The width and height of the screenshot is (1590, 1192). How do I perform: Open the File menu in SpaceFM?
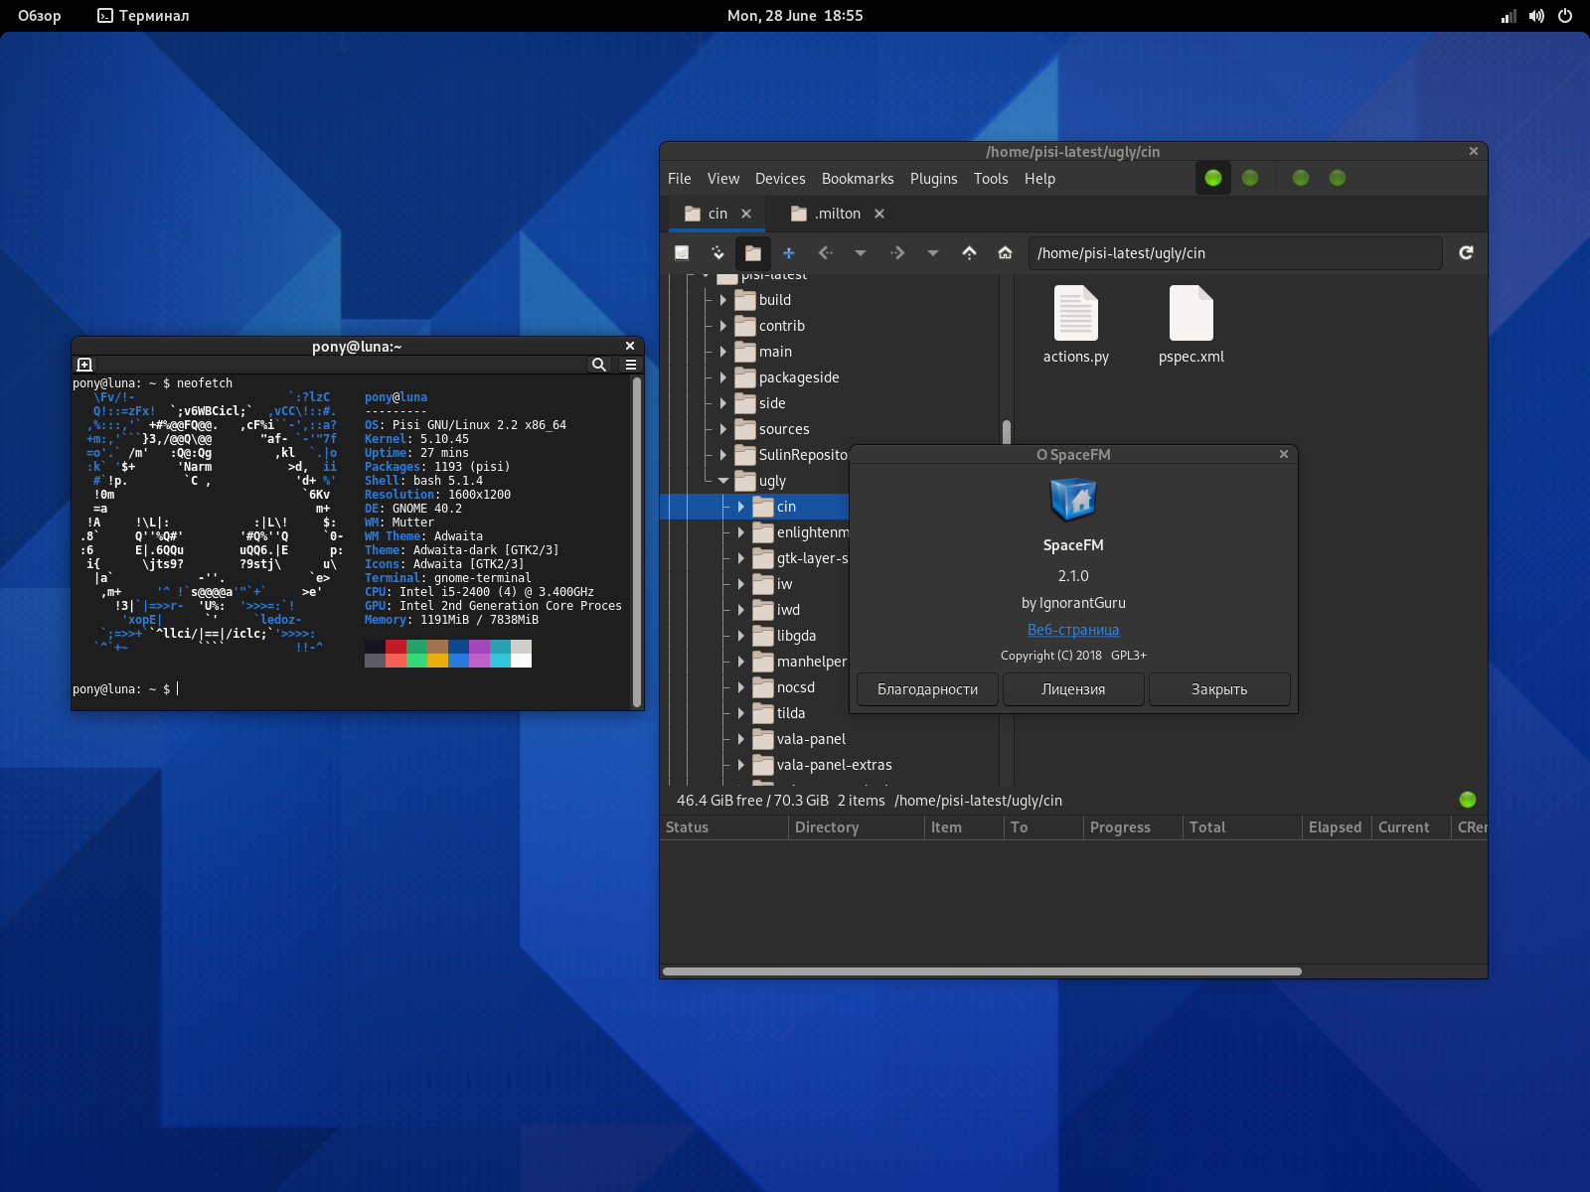[x=680, y=179]
